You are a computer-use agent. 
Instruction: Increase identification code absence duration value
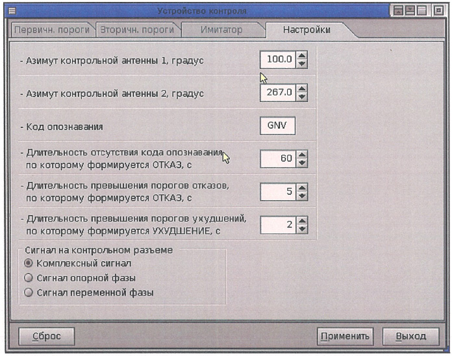coord(302,155)
